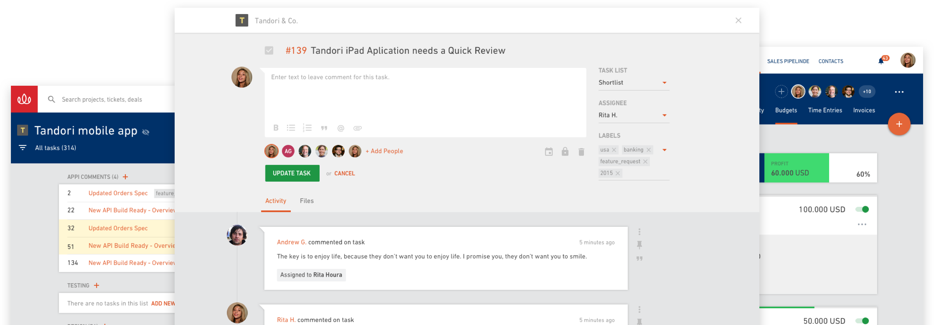
Task: Click the Update Task button
Action: click(292, 173)
